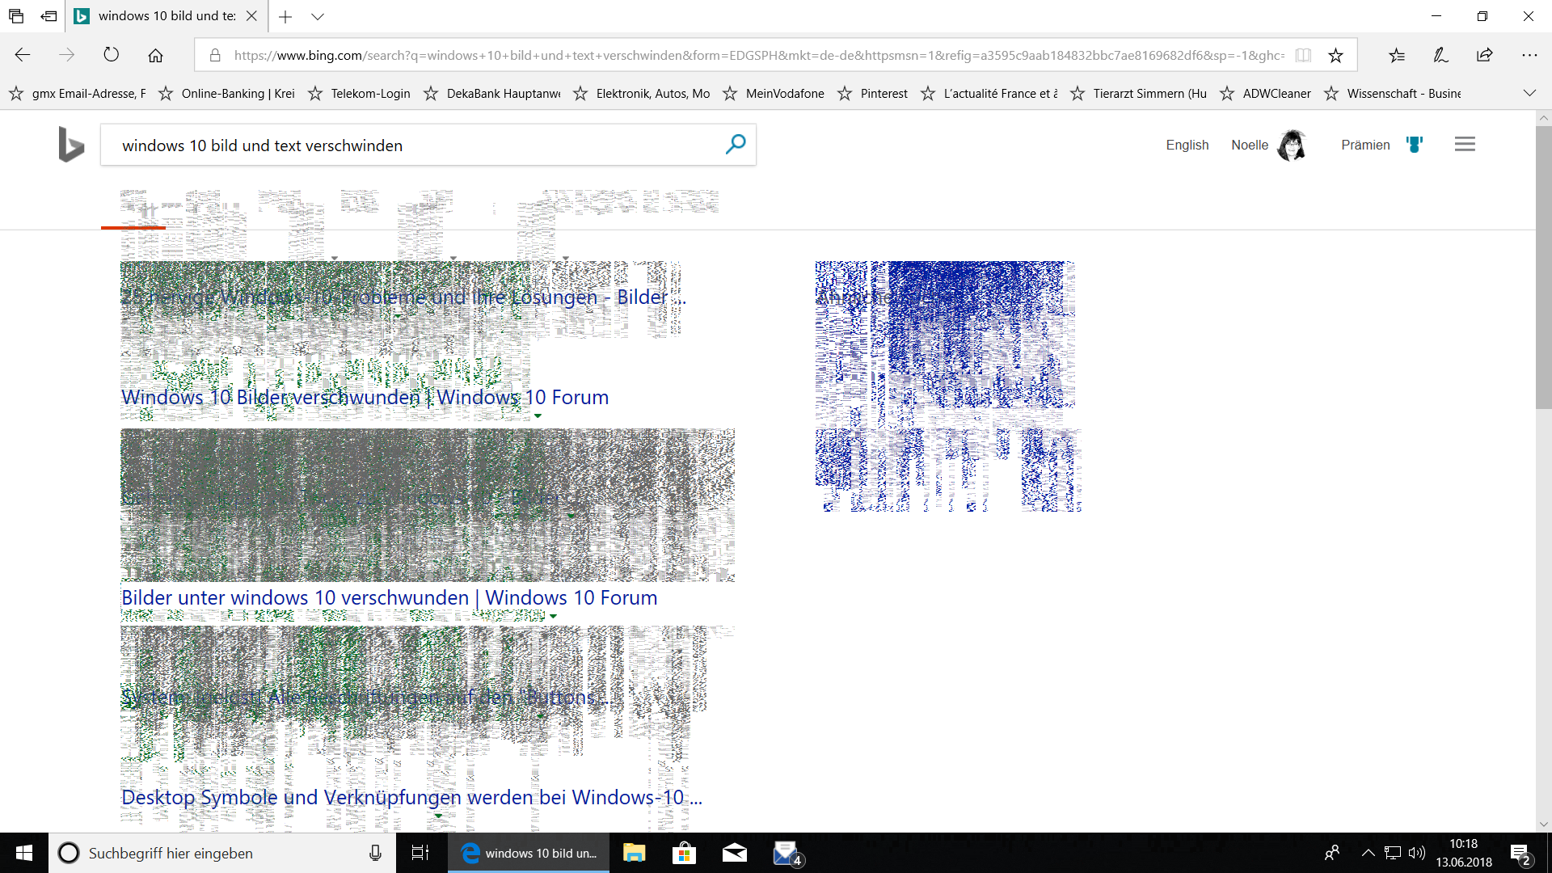Image resolution: width=1552 pixels, height=873 pixels.
Task: Click the page vertical scrollbar thumb
Action: [1544, 267]
